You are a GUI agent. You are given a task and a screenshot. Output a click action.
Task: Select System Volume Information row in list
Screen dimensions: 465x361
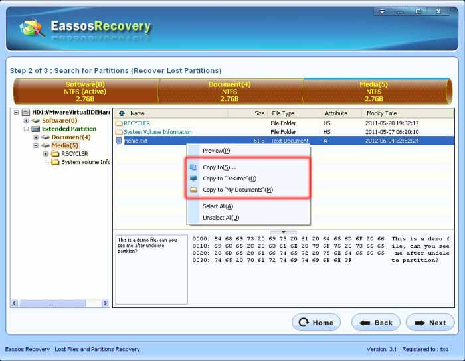tap(284, 132)
